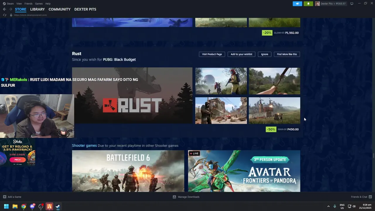Click the page scrollbar thumb

point(374,156)
